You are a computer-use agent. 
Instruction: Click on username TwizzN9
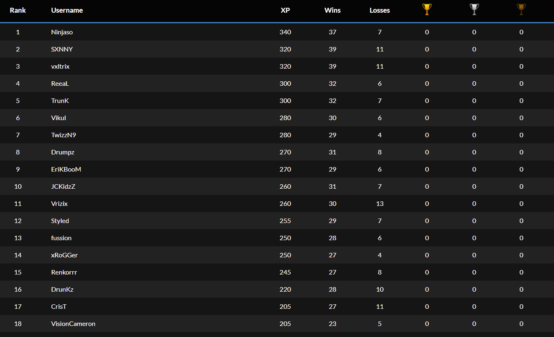tap(64, 135)
